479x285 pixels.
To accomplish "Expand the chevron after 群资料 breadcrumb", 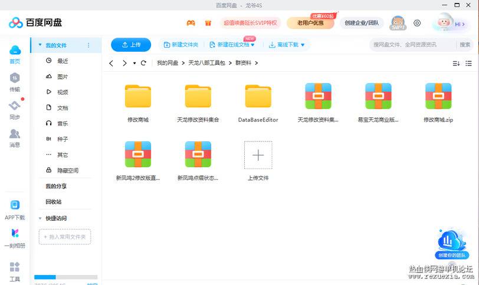I will (256, 63).
